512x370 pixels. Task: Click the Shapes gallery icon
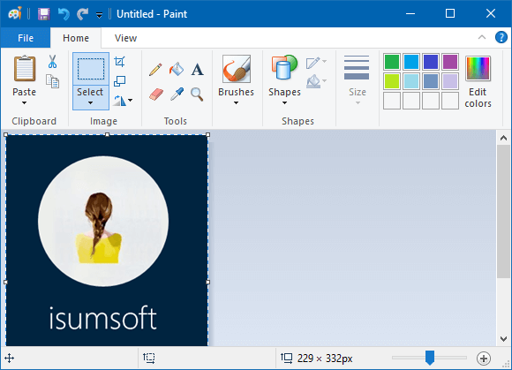pyautogui.click(x=284, y=68)
